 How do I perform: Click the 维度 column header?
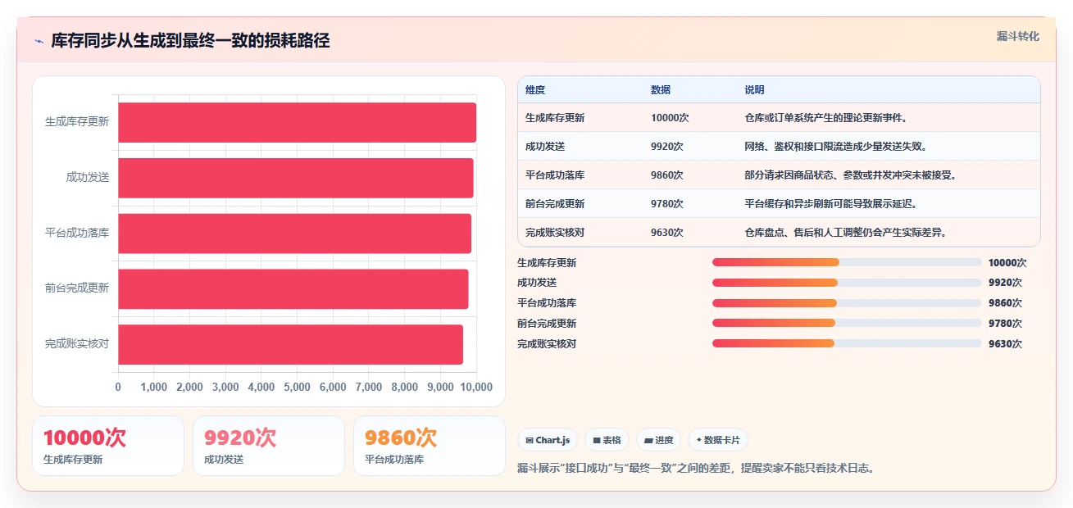535,89
